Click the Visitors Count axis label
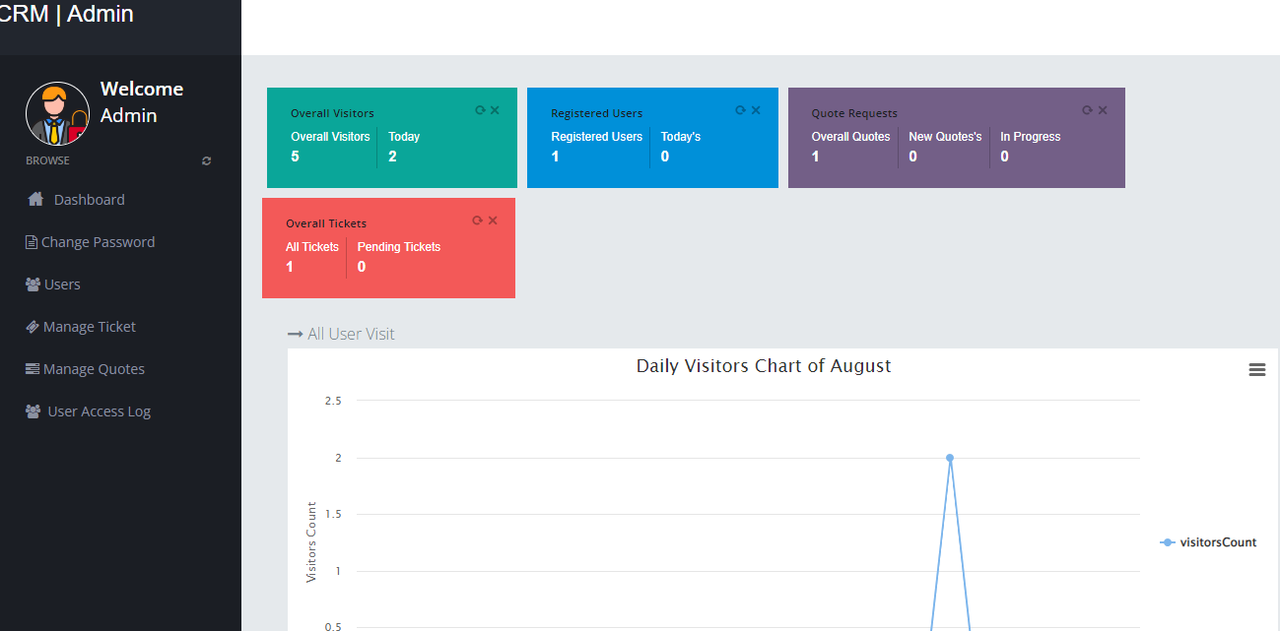Viewport: 1280px width, 631px height. 311,542
